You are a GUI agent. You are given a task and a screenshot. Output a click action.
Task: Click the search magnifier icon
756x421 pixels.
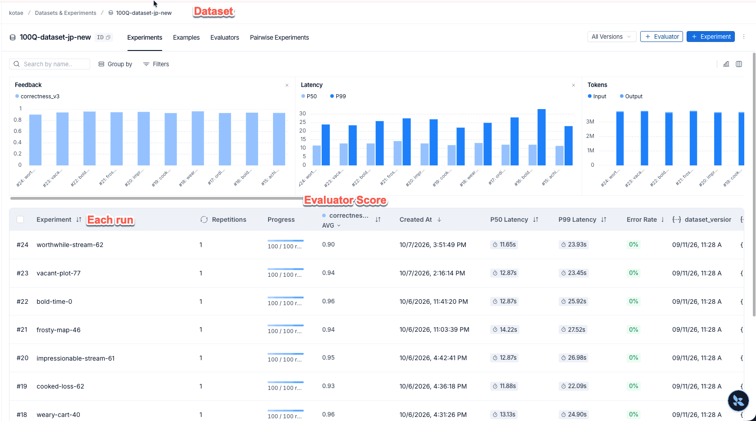[17, 64]
